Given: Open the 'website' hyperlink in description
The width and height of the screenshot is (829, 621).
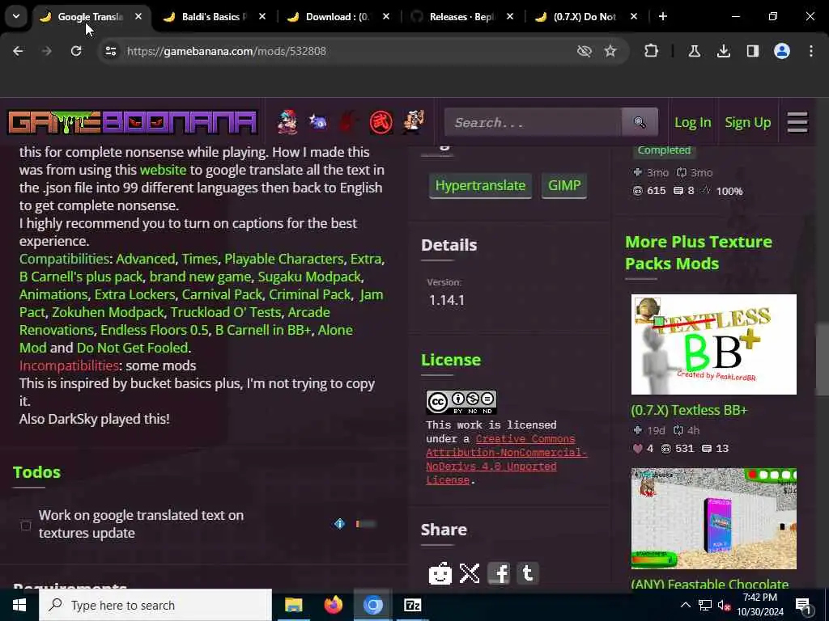Looking at the screenshot, I should [x=163, y=170].
